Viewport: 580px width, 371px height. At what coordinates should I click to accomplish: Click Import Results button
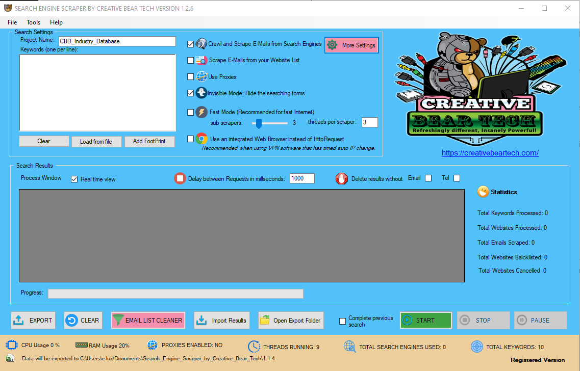pyautogui.click(x=222, y=320)
